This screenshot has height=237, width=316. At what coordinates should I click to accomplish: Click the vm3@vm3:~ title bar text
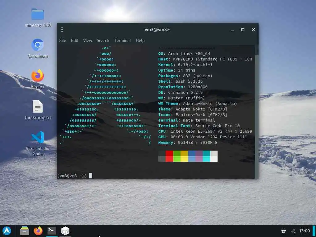[157, 30]
